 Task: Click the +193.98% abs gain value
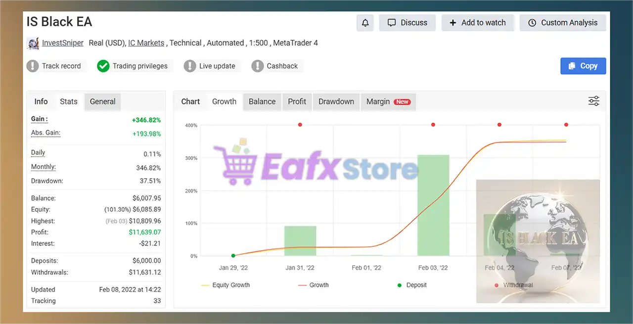pyautogui.click(x=146, y=134)
